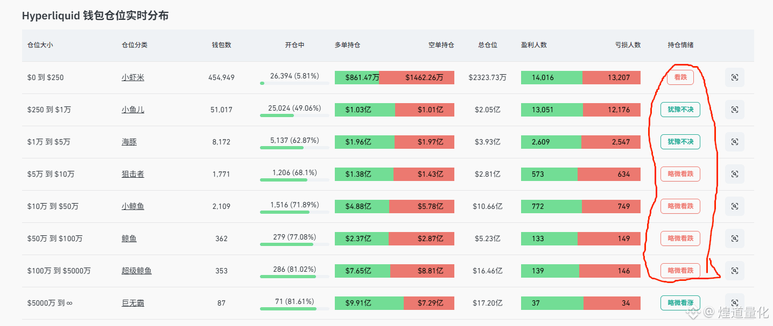Image resolution: width=773 pixels, height=326 pixels.
Task: Click the 看跌 sentiment tag
Action: (x=680, y=77)
